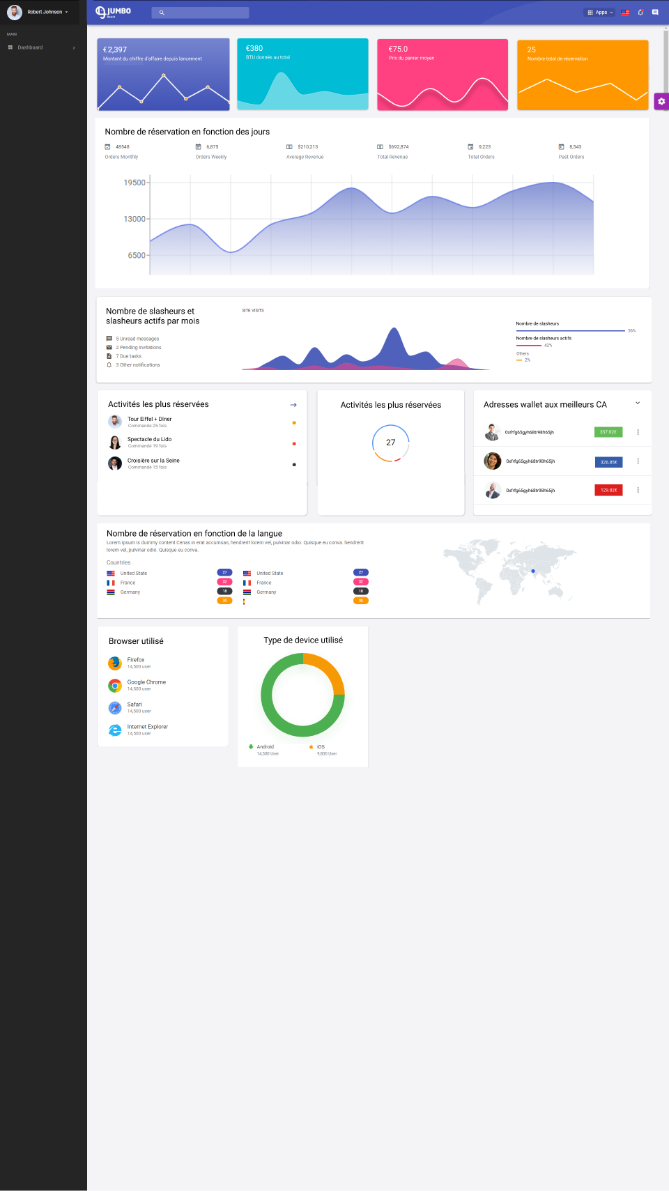Open the purple settings gear panel
This screenshot has width=669, height=1191.
661,102
